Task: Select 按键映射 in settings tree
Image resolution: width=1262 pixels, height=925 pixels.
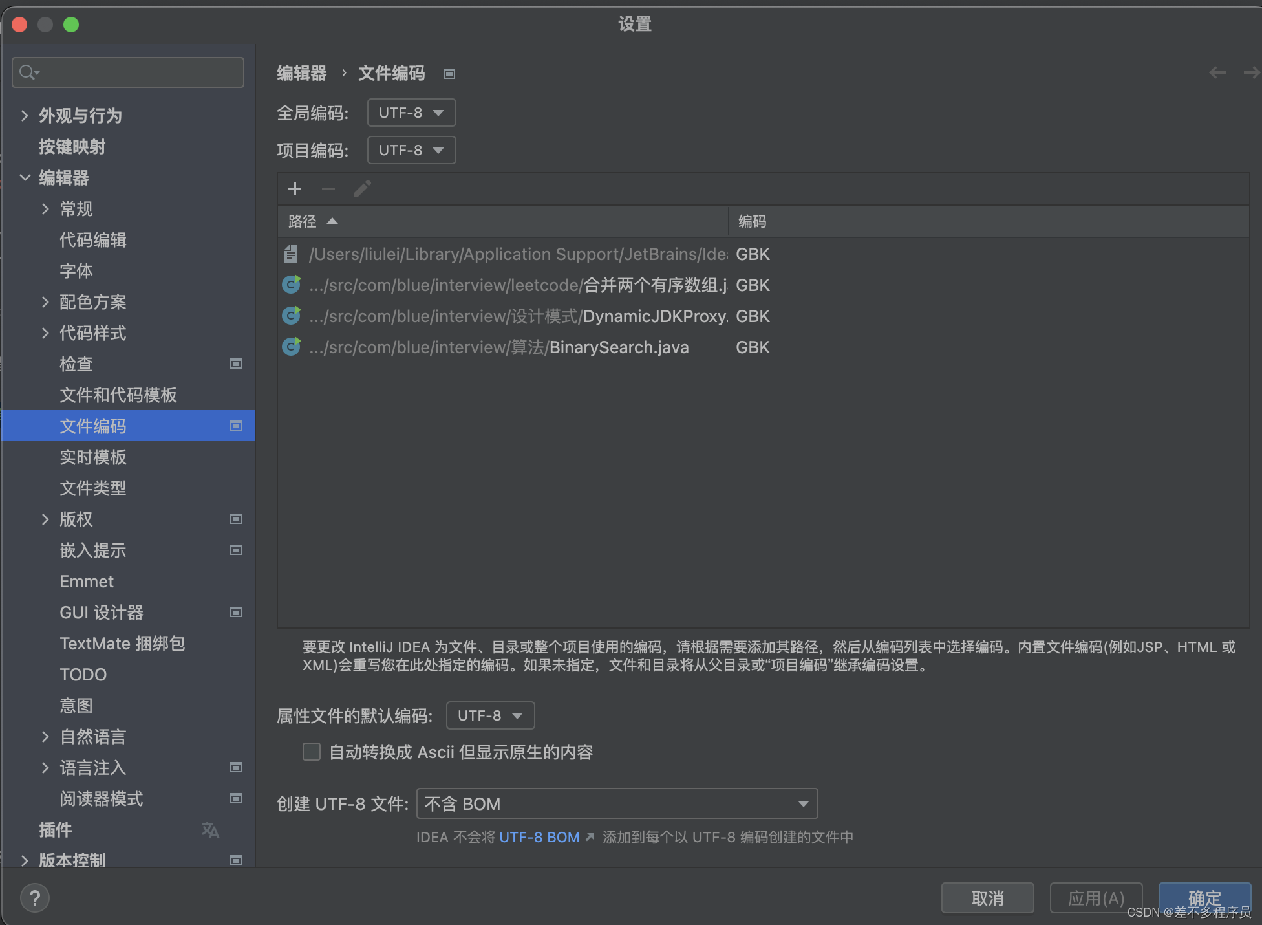Action: pyautogui.click(x=72, y=147)
